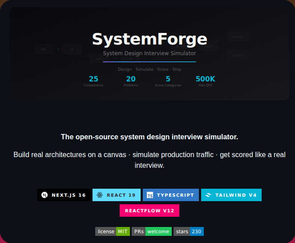
Task: Click the 500K Max QPS stat
Action: (205, 81)
